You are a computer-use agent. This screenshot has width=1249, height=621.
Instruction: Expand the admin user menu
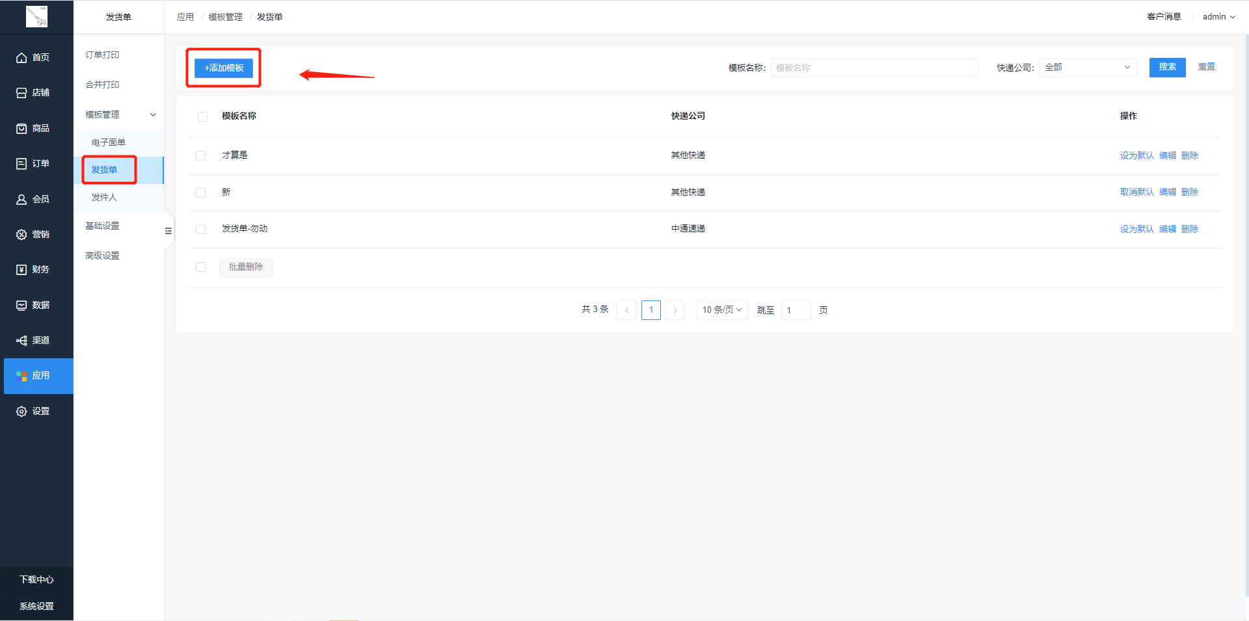1218,17
